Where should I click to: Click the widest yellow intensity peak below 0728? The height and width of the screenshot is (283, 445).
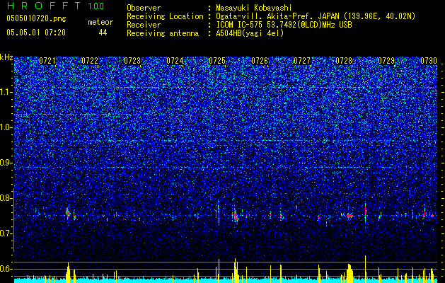pyautogui.click(x=349, y=273)
